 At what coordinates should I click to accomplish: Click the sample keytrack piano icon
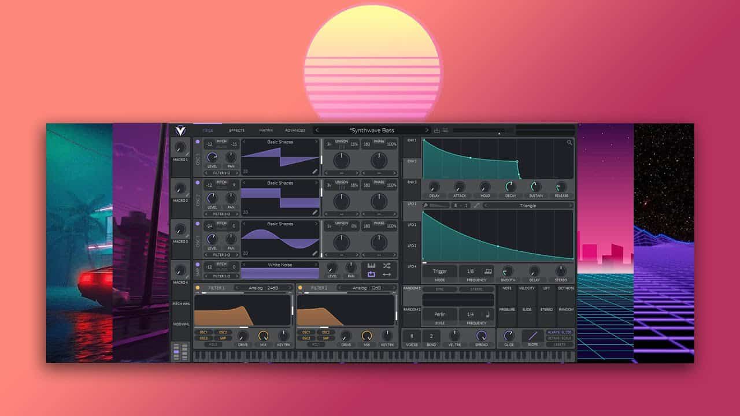[x=371, y=265]
